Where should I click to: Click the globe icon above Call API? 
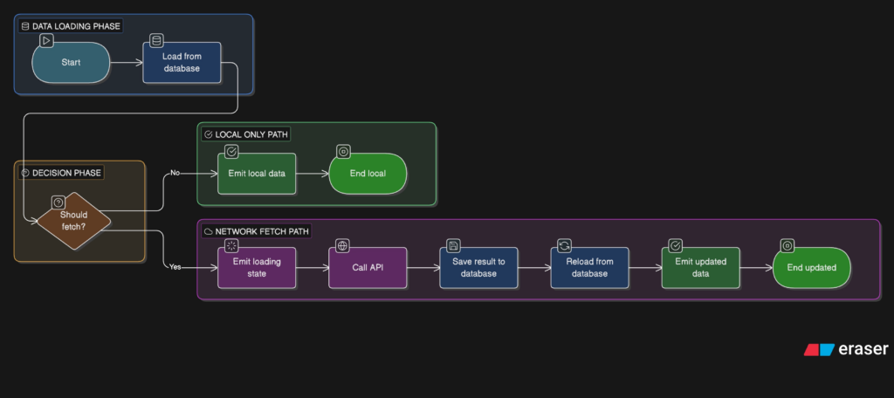click(342, 246)
